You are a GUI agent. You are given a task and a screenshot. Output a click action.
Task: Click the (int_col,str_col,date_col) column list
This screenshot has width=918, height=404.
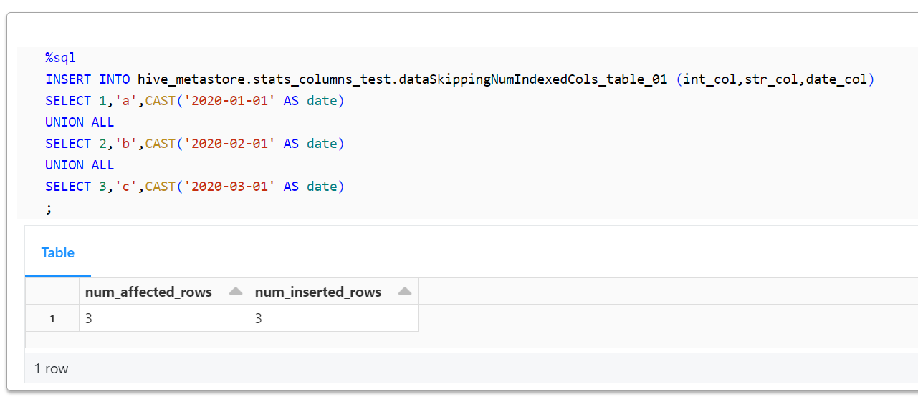pyautogui.click(x=775, y=79)
